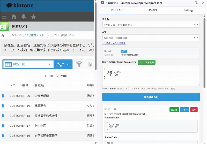Viewport: 207px width, 144px height.
Task: Open ドキュメントを開く link
Action: [114, 43]
